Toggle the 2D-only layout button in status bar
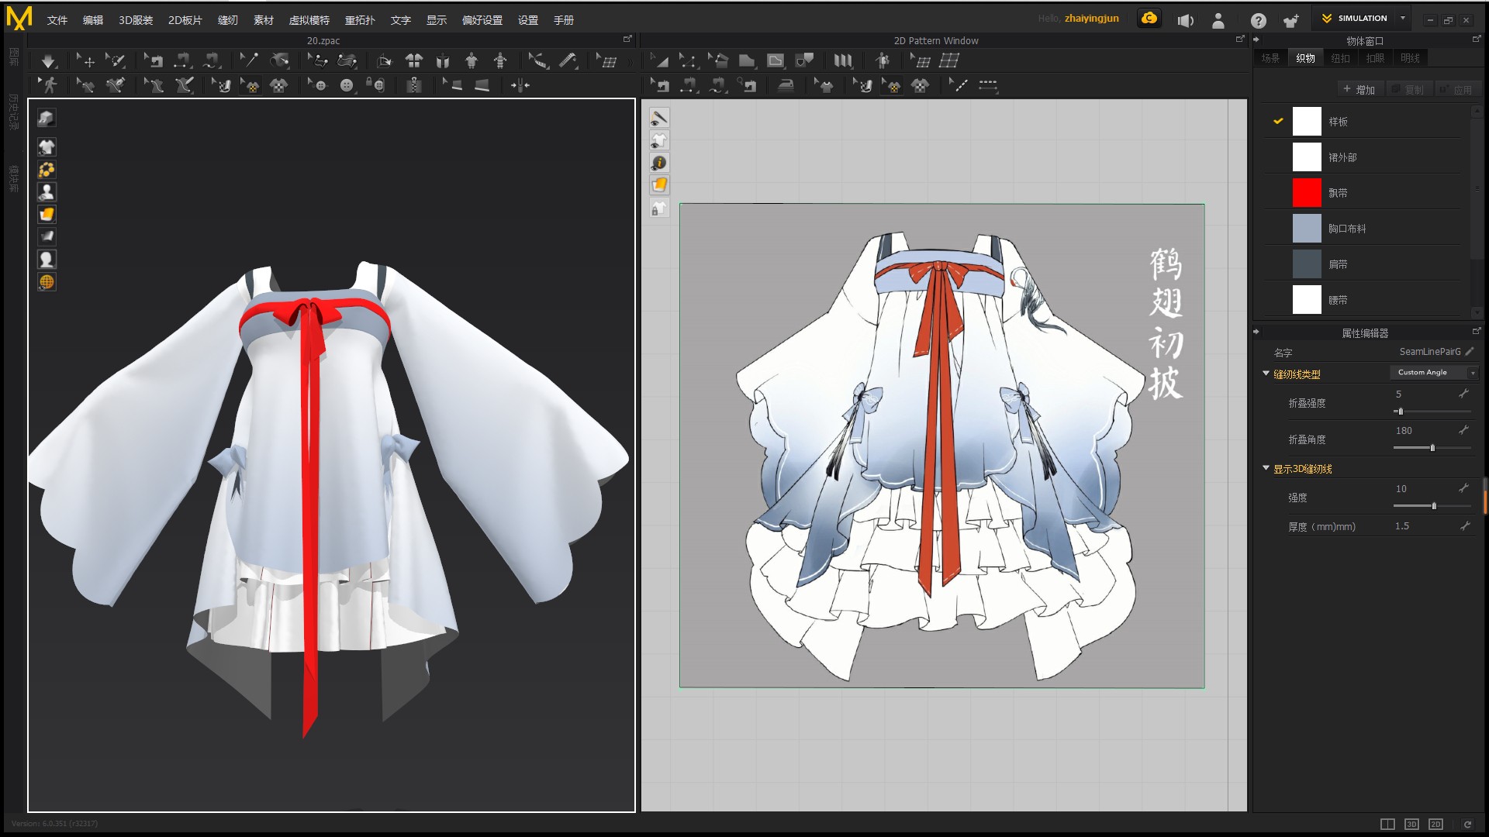Screen dimensions: 1489x837 tap(1435, 824)
